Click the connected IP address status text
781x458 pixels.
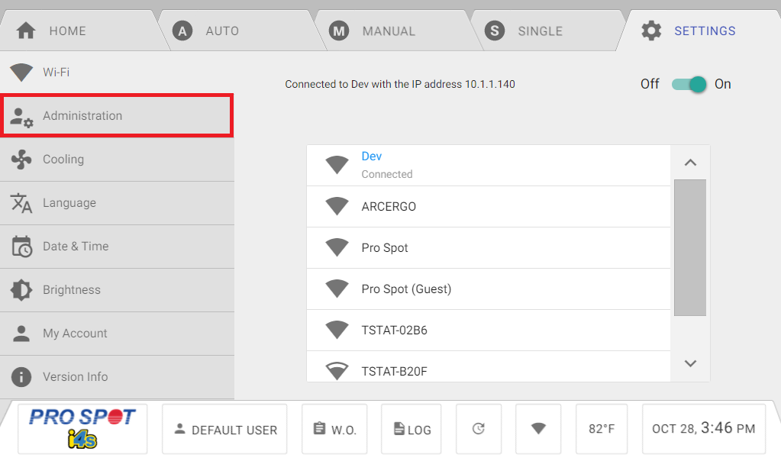point(400,84)
